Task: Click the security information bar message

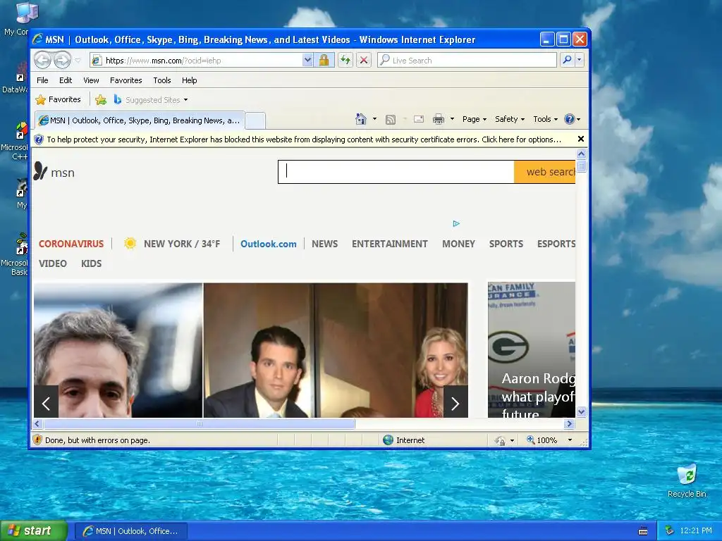Action: coord(304,139)
